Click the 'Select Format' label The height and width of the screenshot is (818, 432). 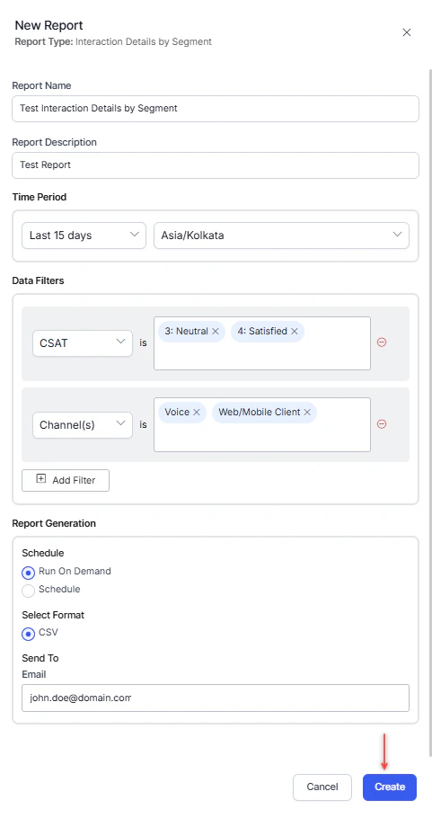click(x=53, y=615)
